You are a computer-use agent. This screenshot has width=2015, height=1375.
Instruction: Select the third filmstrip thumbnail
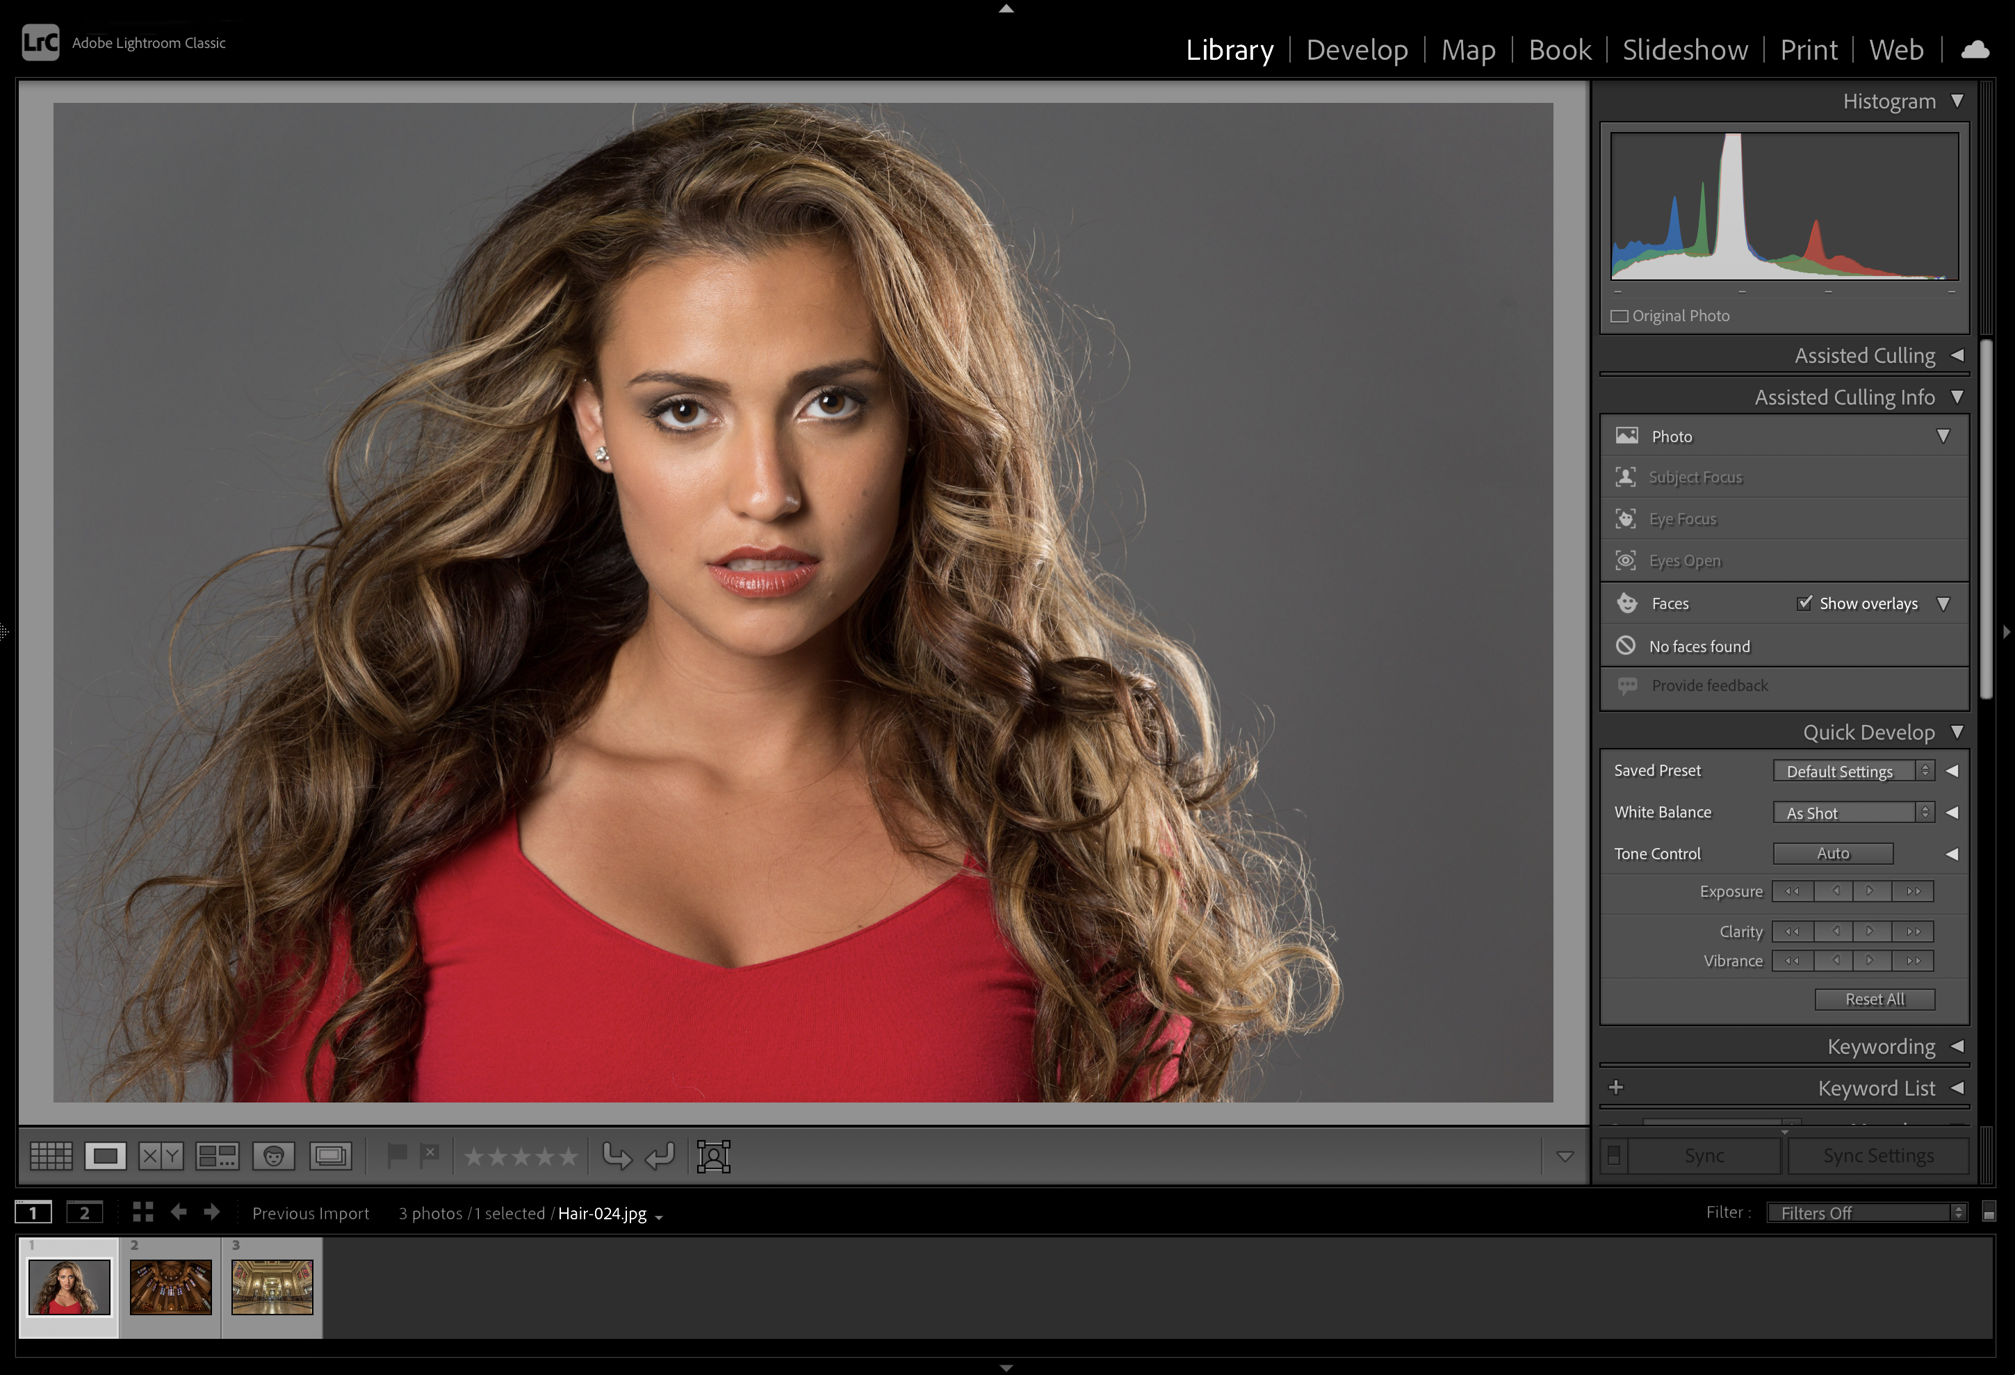(x=272, y=1287)
